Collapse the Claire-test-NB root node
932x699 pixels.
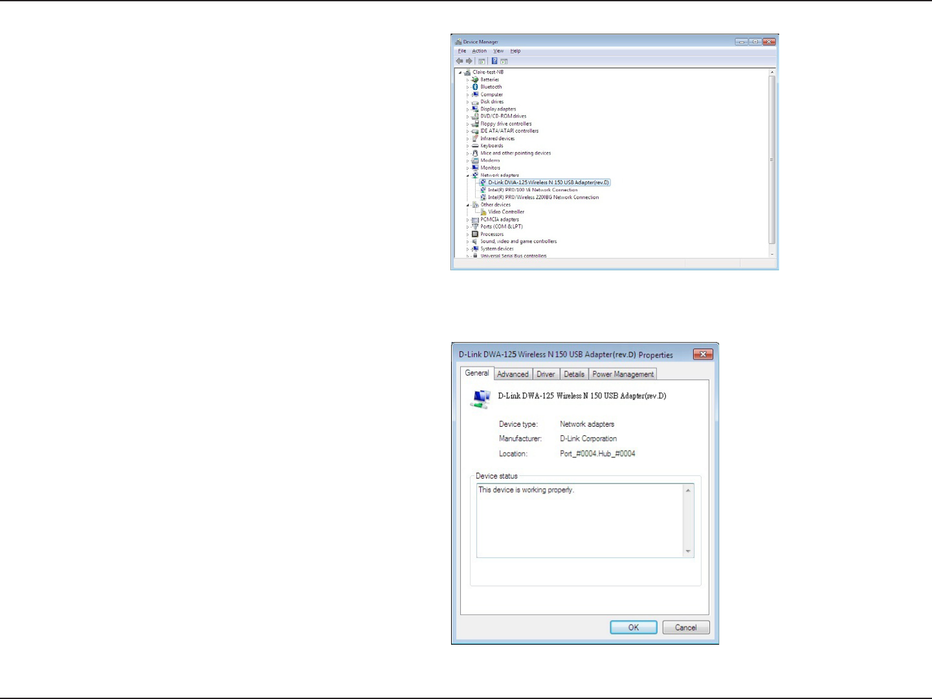(460, 72)
